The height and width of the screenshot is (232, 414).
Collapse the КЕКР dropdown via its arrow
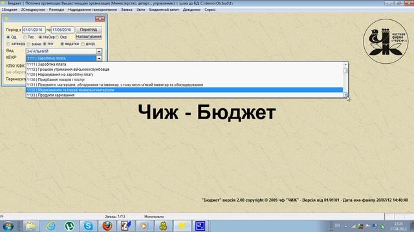tap(99, 58)
